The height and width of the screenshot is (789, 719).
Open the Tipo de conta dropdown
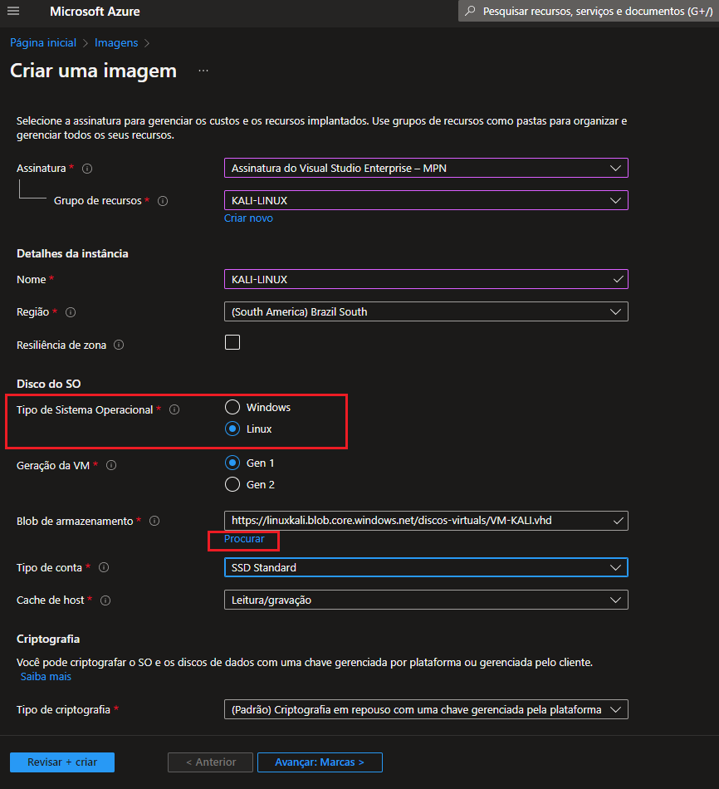(x=425, y=567)
